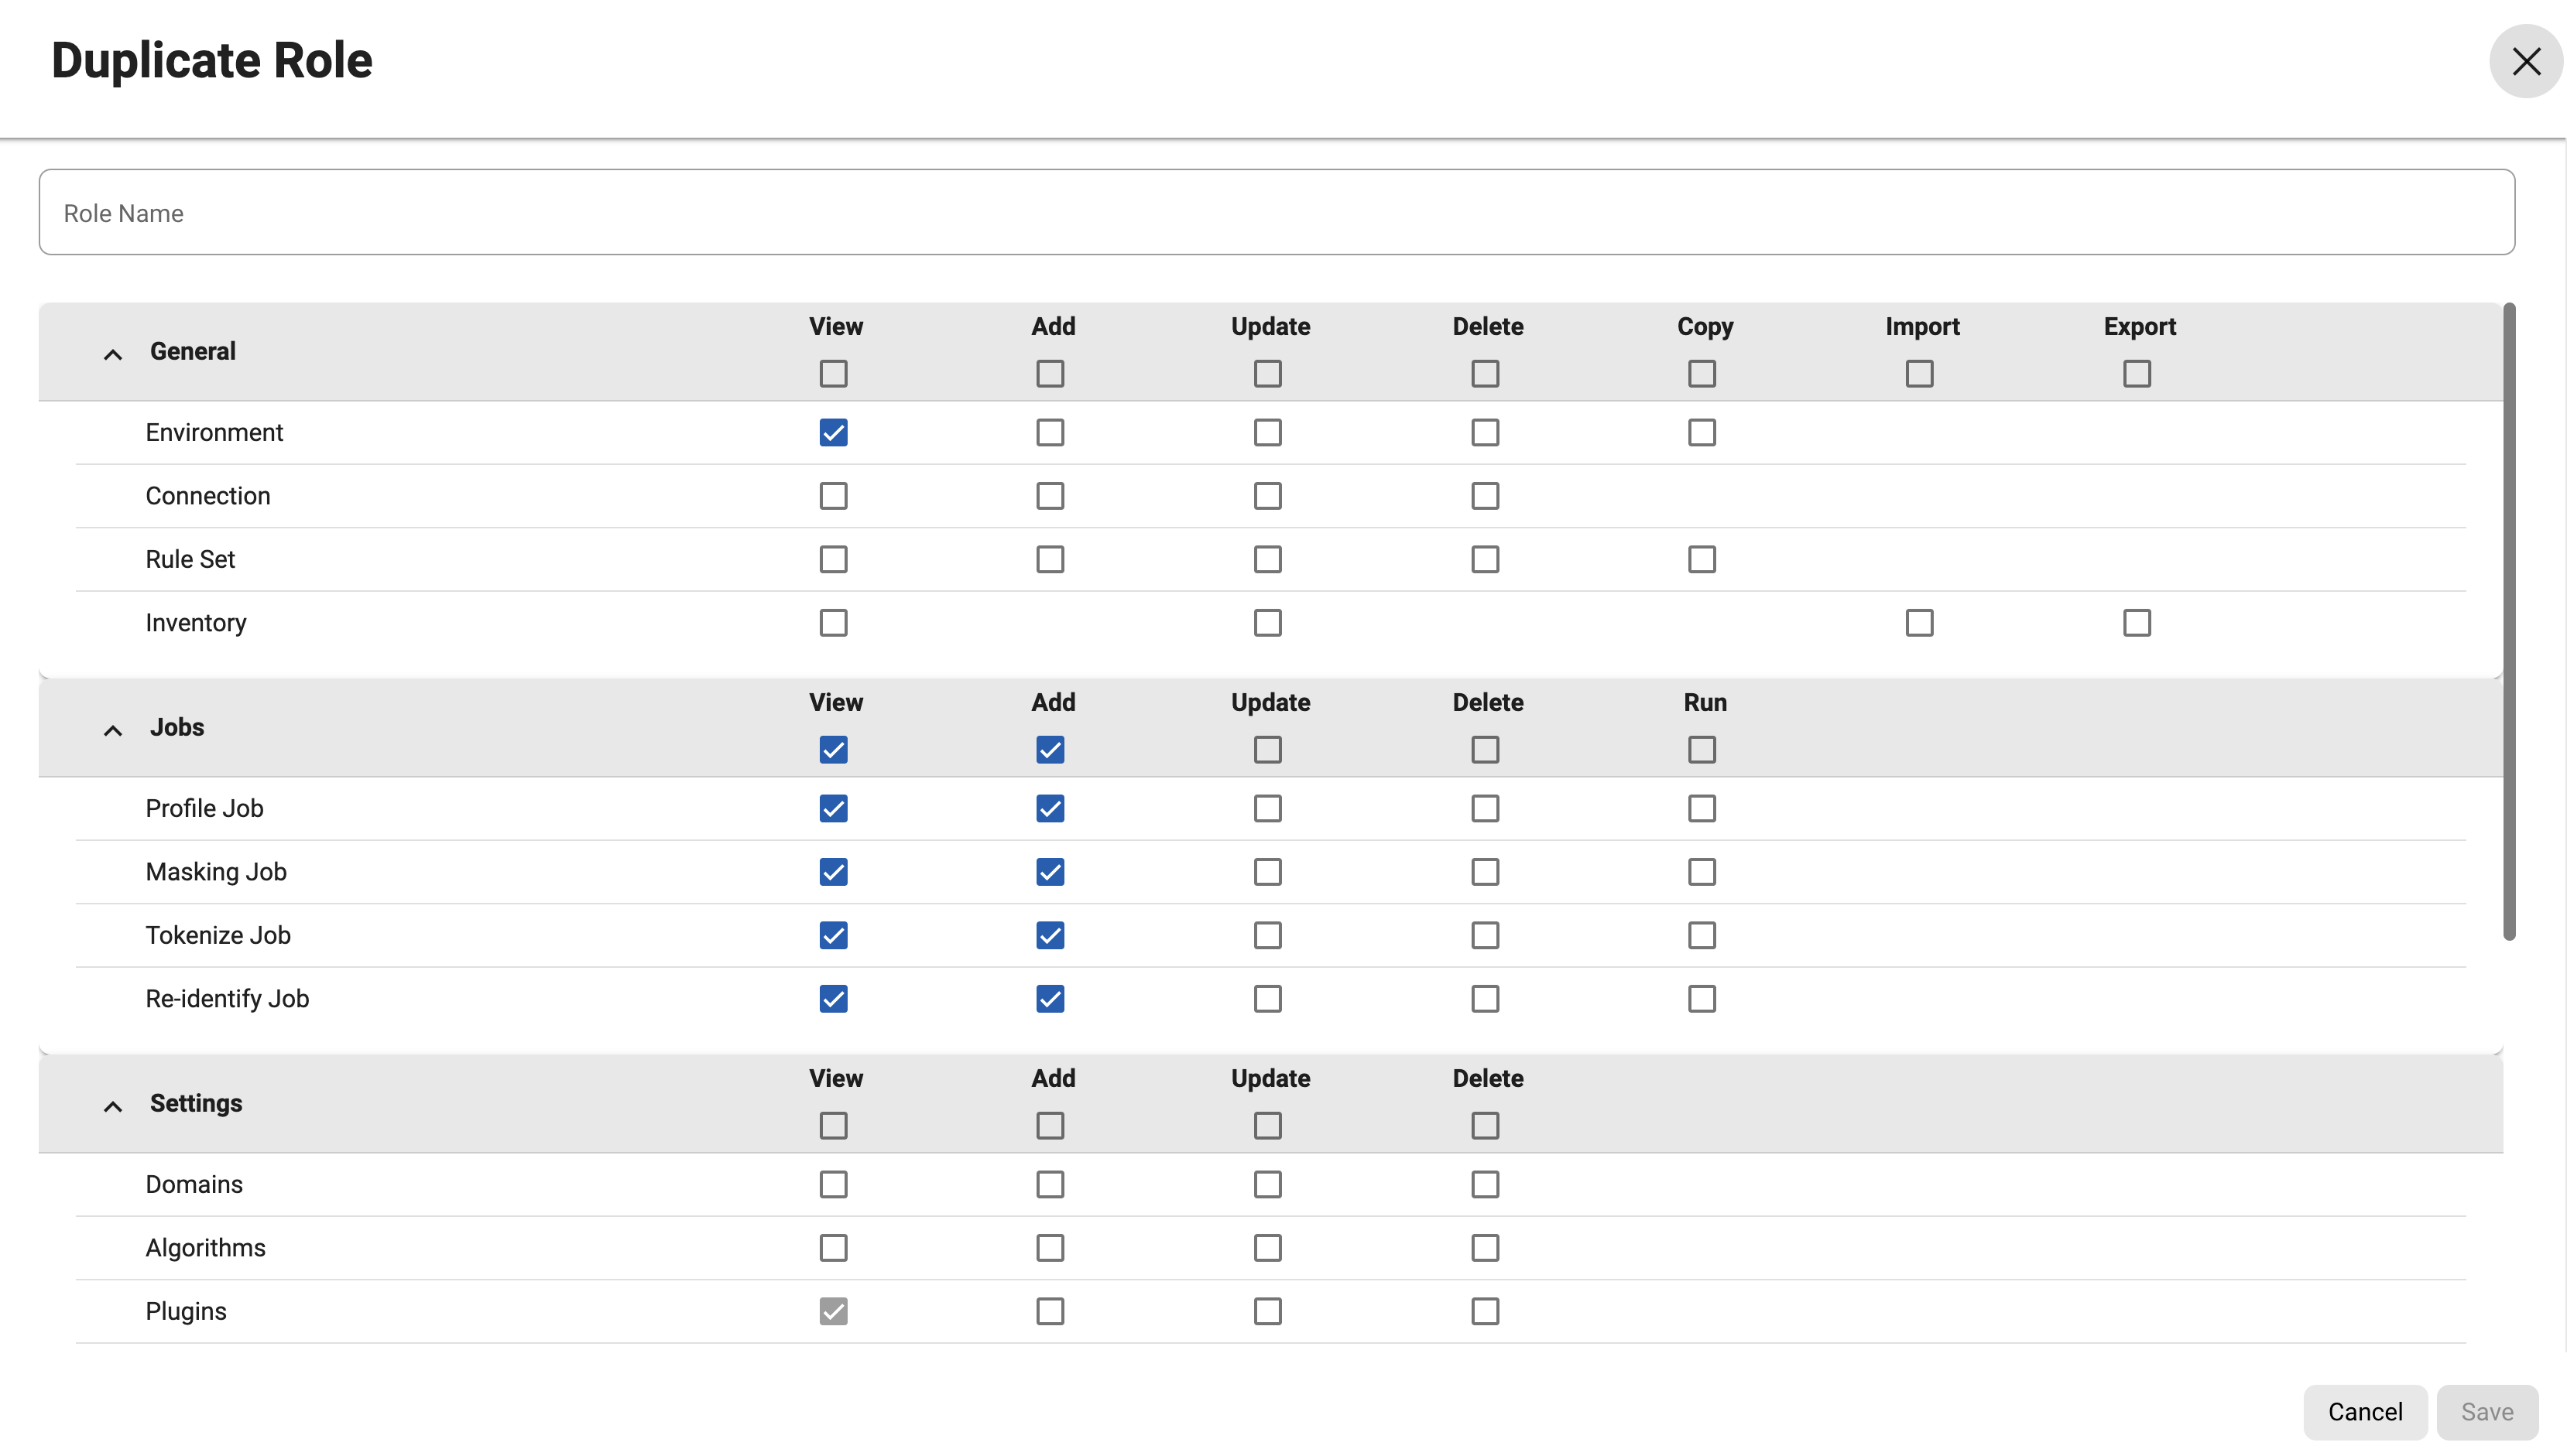Screen dimensions: 2567x1456
Task: Uncheck Add permission for Masking Job
Action: click(x=1050, y=871)
